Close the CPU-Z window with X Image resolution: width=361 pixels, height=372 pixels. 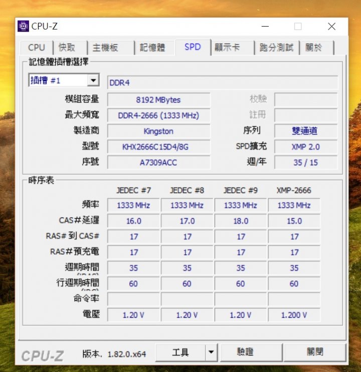(331, 27)
